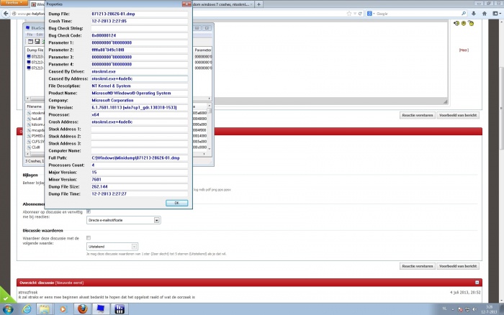Click the Filename column header in lower pane
The height and width of the screenshot is (315, 504).
pyautogui.click(x=35, y=106)
